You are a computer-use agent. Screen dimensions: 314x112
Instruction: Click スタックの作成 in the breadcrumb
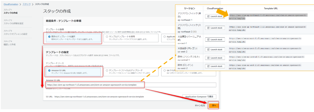42,4
